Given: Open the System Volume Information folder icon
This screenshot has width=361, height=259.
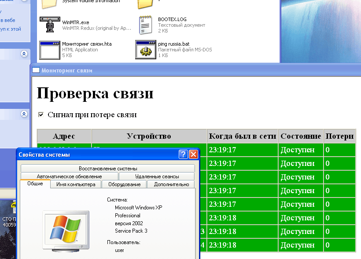Looking at the screenshot, I should tap(49, 3).
